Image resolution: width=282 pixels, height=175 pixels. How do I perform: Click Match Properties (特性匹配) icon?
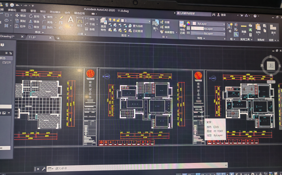[182, 26]
